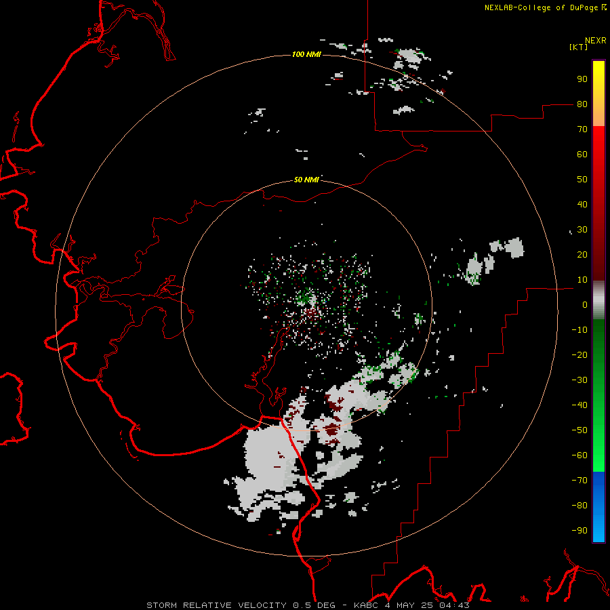Screen dimensions: 610x610
Task: Select the 50 value on velocity scale
Action: pyautogui.click(x=582, y=180)
